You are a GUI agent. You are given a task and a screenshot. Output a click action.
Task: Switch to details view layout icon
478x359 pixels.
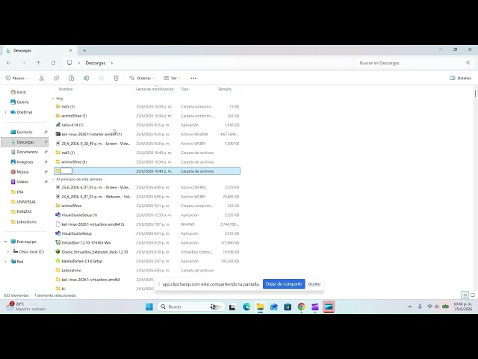[465, 295]
